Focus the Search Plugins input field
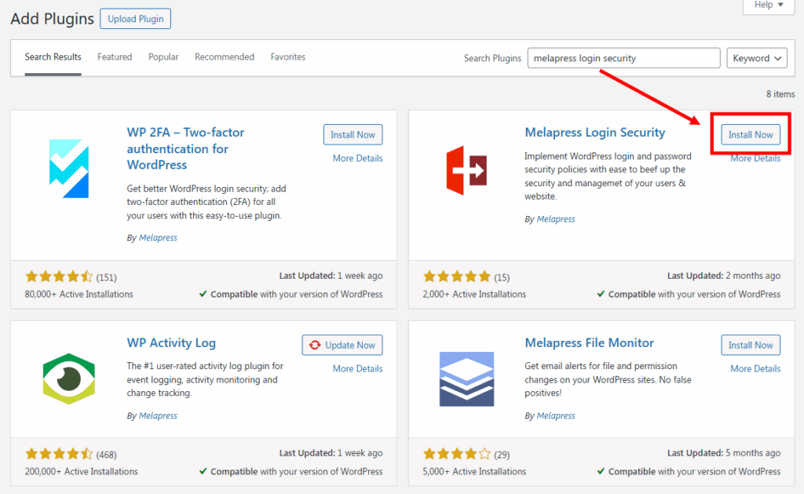This screenshot has height=494, width=804. tap(623, 58)
